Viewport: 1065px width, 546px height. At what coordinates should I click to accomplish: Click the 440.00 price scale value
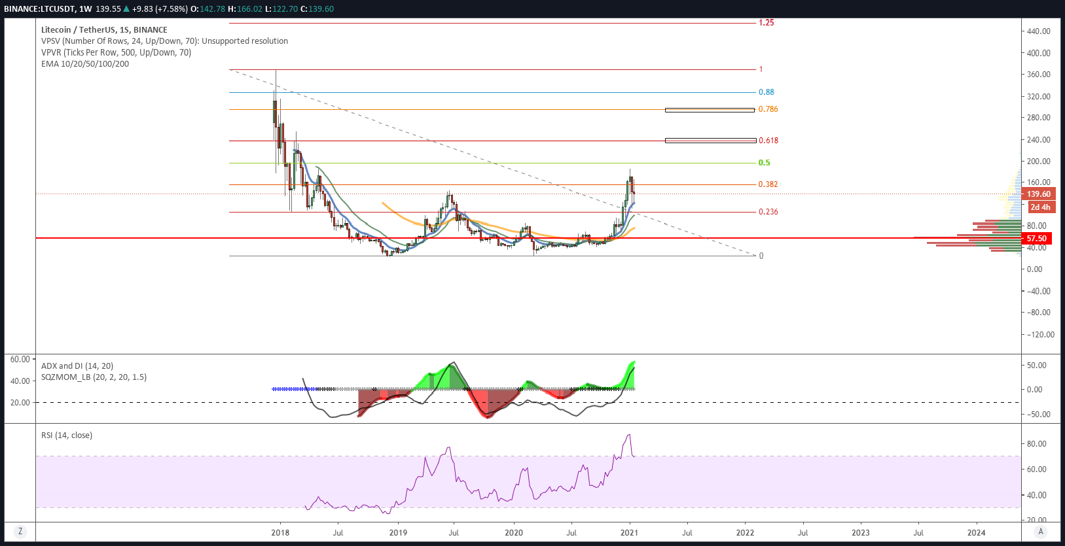(1039, 31)
